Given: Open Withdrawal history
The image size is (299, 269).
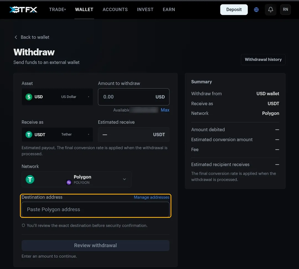Looking at the screenshot, I should [263, 60].
